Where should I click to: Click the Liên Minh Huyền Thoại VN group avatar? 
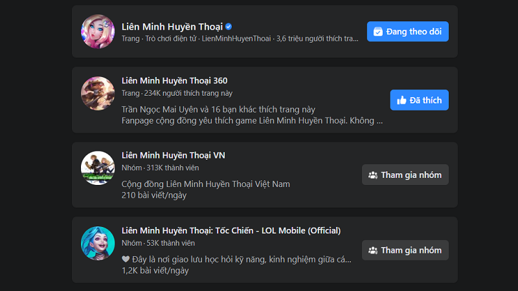98,168
